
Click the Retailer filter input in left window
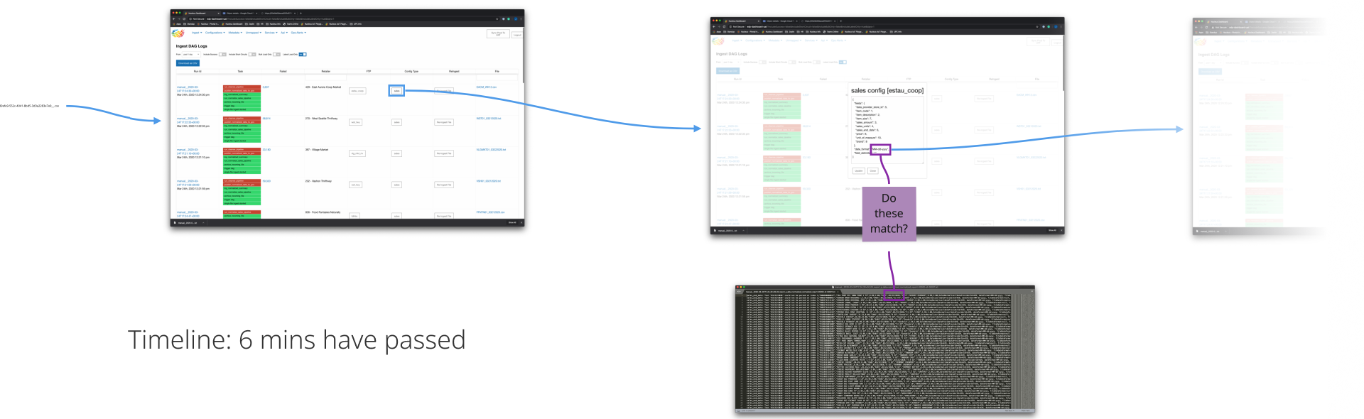point(326,77)
